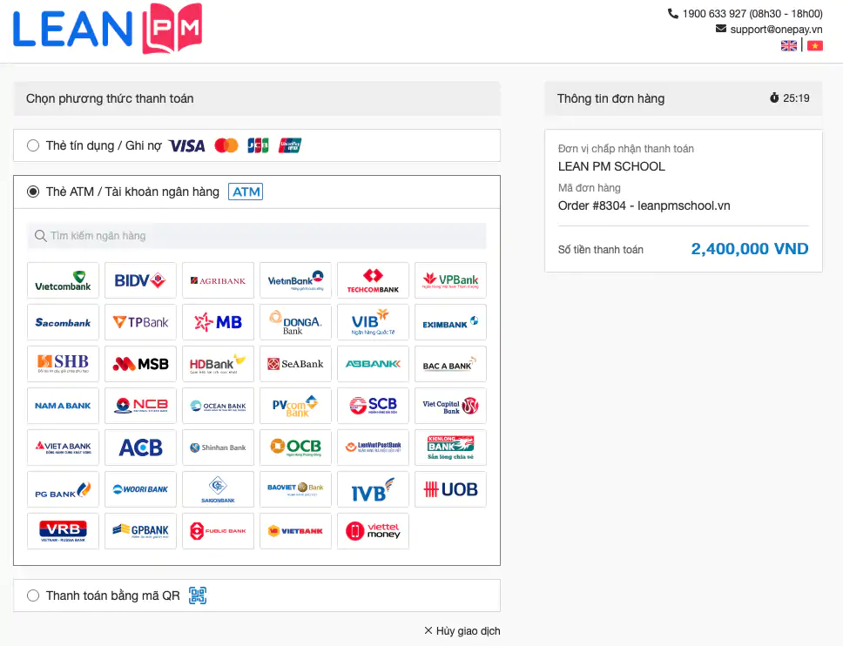Choose Woori Bank logo

coord(140,489)
